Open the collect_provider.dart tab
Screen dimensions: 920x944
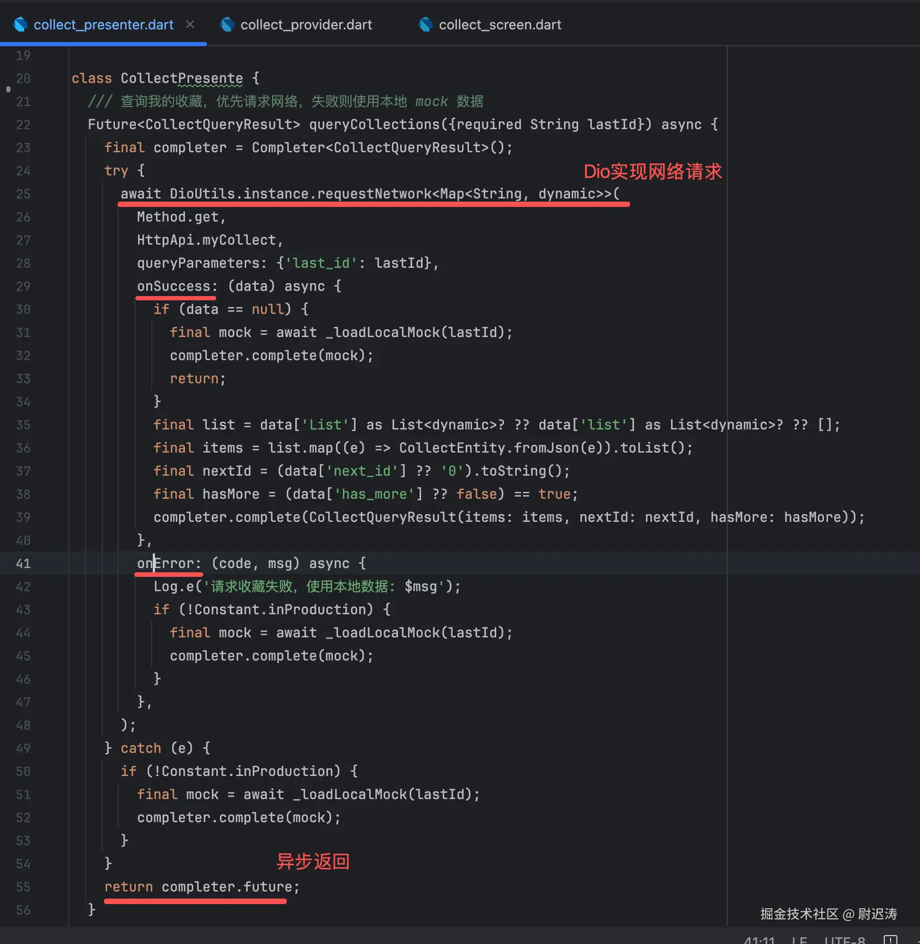coord(306,25)
